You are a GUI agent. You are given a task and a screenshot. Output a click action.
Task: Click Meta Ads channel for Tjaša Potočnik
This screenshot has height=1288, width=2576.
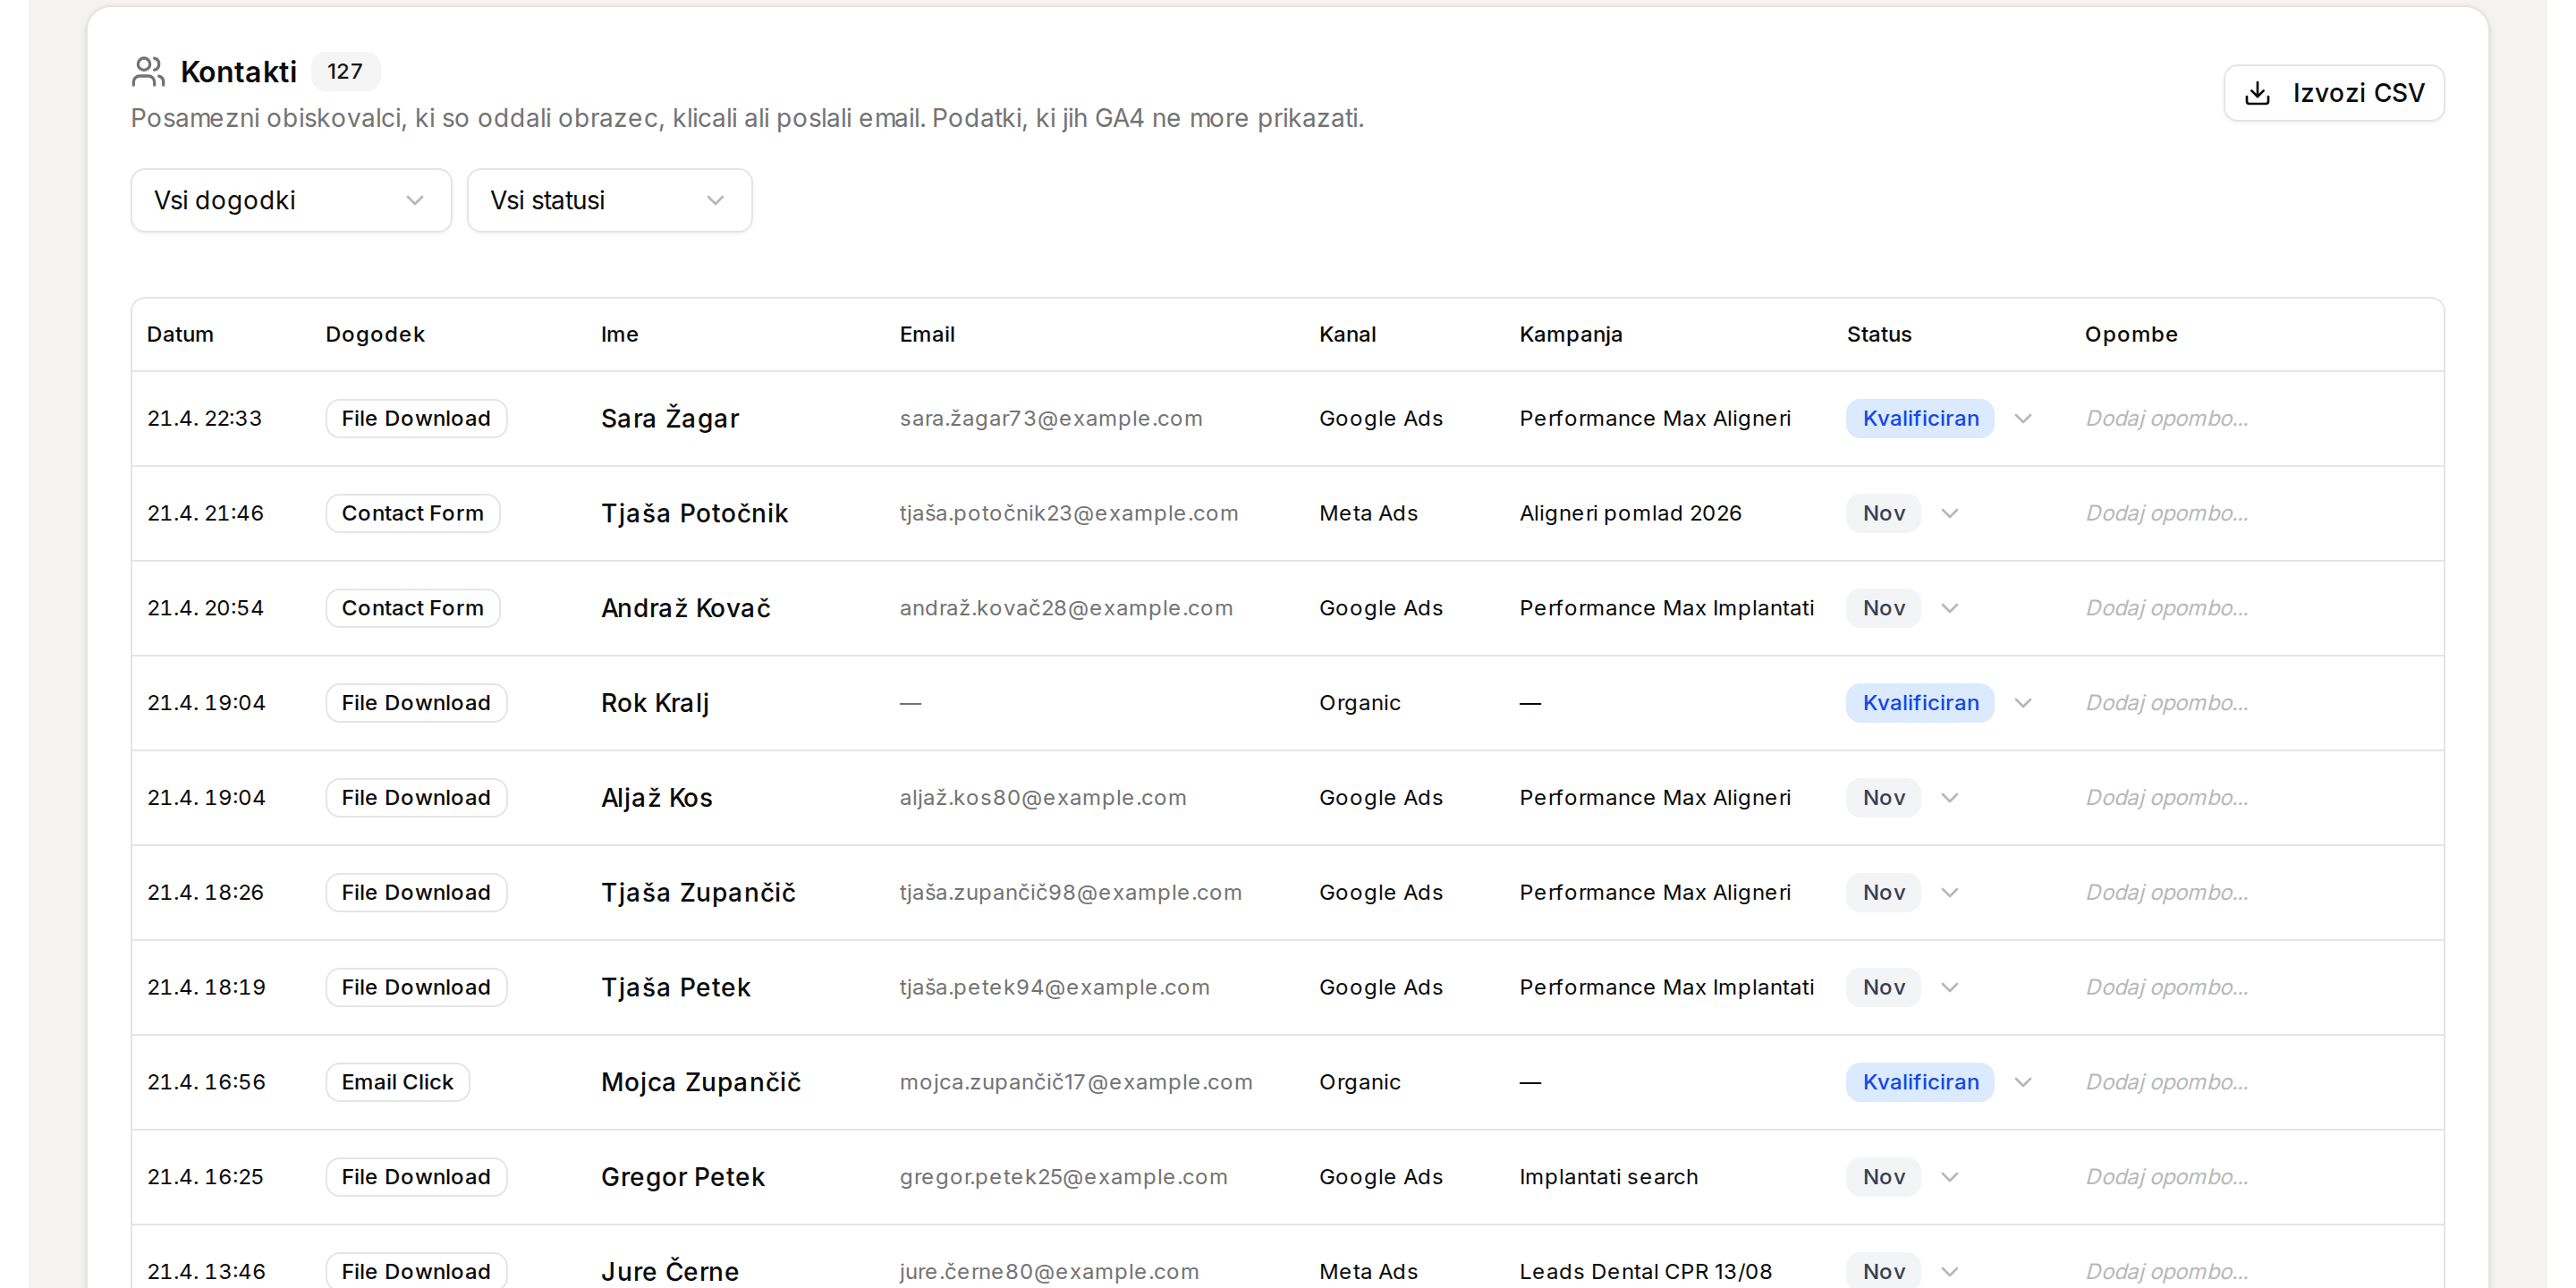tap(1368, 514)
